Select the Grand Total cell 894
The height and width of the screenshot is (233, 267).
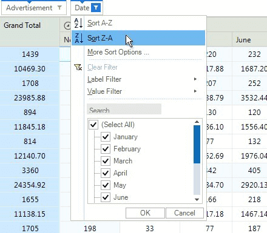click(x=30, y=112)
